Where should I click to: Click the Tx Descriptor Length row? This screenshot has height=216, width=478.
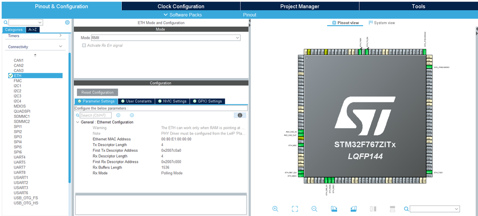[x=161, y=145]
